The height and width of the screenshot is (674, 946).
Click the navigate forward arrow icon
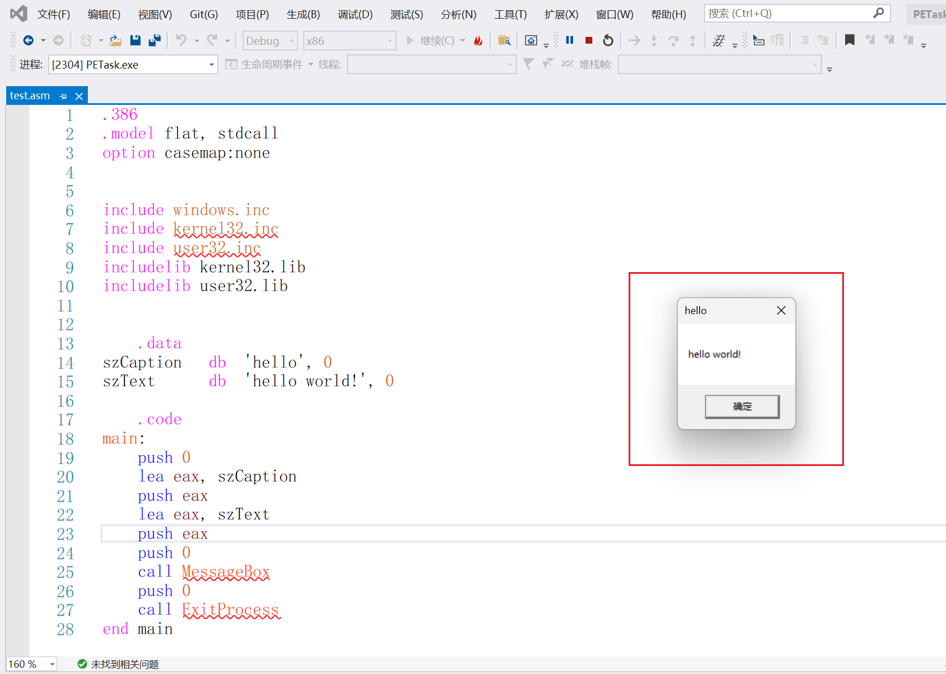58,40
